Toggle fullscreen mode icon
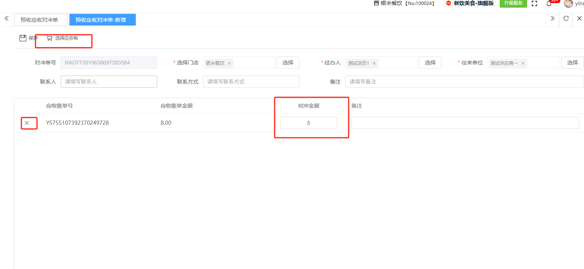The width and height of the screenshot is (584, 269). (x=534, y=3)
